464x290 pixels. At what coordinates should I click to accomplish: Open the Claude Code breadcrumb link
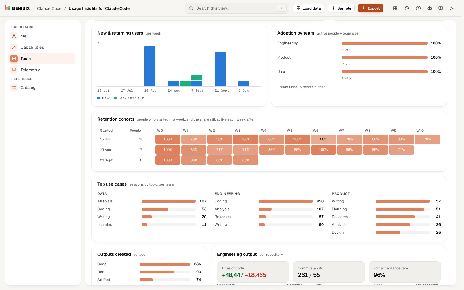(x=49, y=8)
